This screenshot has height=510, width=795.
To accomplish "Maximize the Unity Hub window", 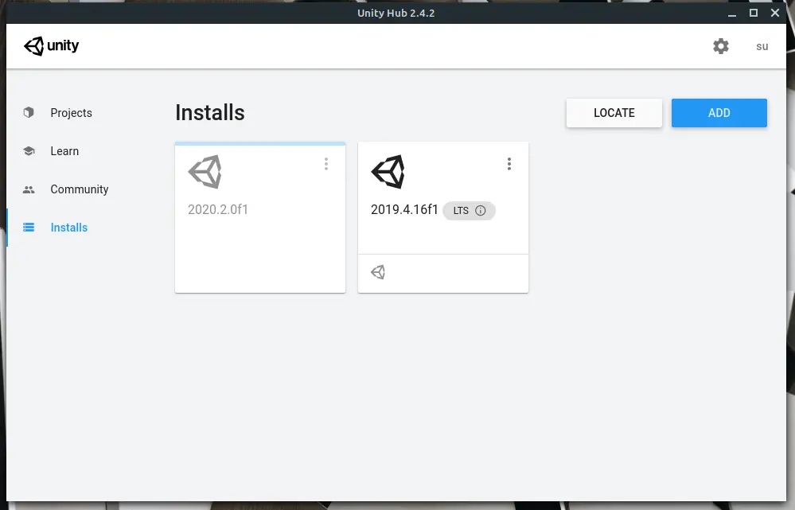I will tap(754, 14).
